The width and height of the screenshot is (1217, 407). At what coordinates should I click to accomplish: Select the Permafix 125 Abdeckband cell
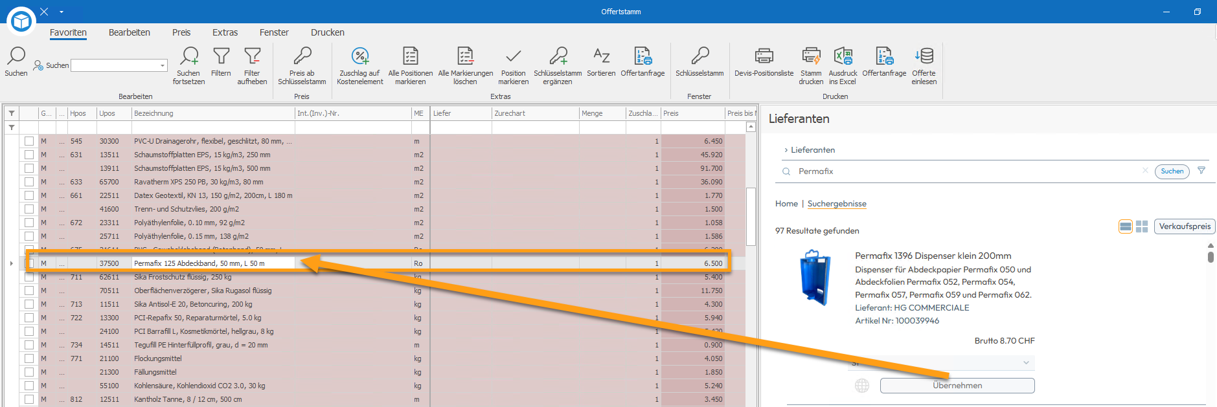click(213, 263)
